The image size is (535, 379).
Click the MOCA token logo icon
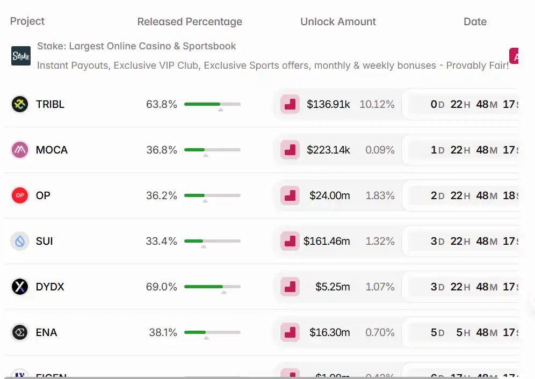[x=20, y=150]
